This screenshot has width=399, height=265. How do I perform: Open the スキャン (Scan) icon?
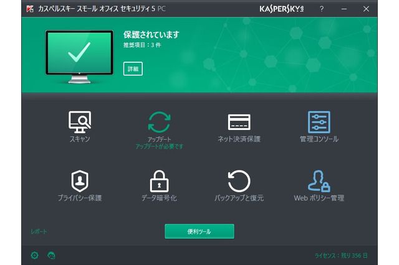tap(80, 122)
